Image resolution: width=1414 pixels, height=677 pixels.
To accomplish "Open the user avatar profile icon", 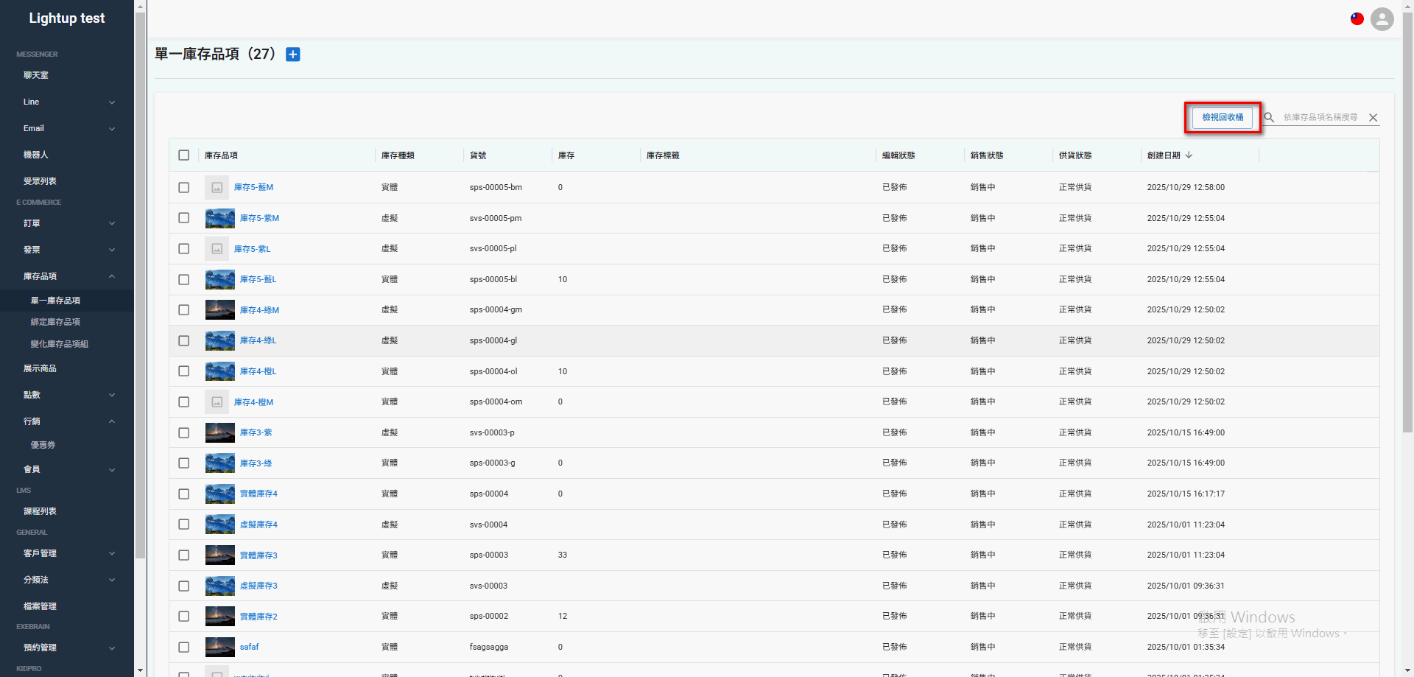I will tap(1382, 19).
